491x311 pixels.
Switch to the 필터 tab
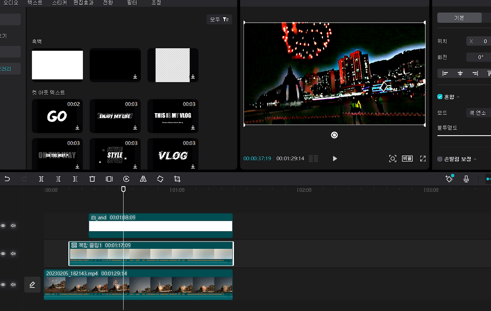coord(132,3)
